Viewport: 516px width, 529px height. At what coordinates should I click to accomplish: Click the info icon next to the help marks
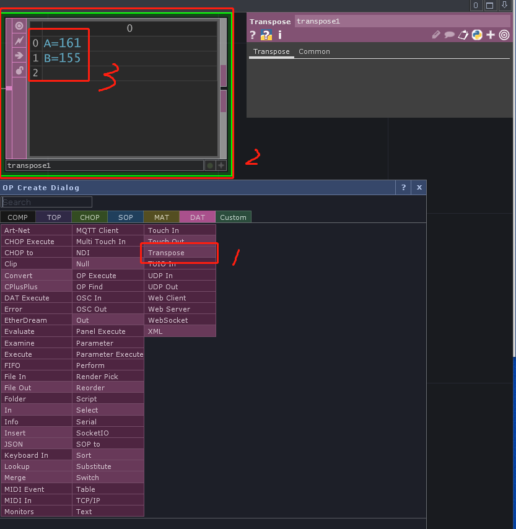point(279,35)
